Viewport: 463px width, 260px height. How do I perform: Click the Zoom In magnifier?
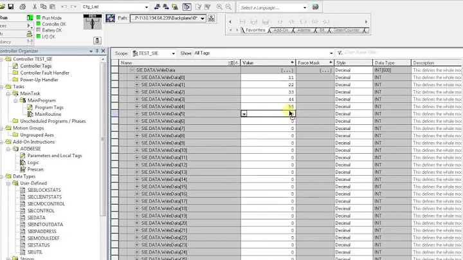coord(219,6)
